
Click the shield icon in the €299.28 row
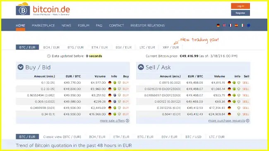pos(120,101)
